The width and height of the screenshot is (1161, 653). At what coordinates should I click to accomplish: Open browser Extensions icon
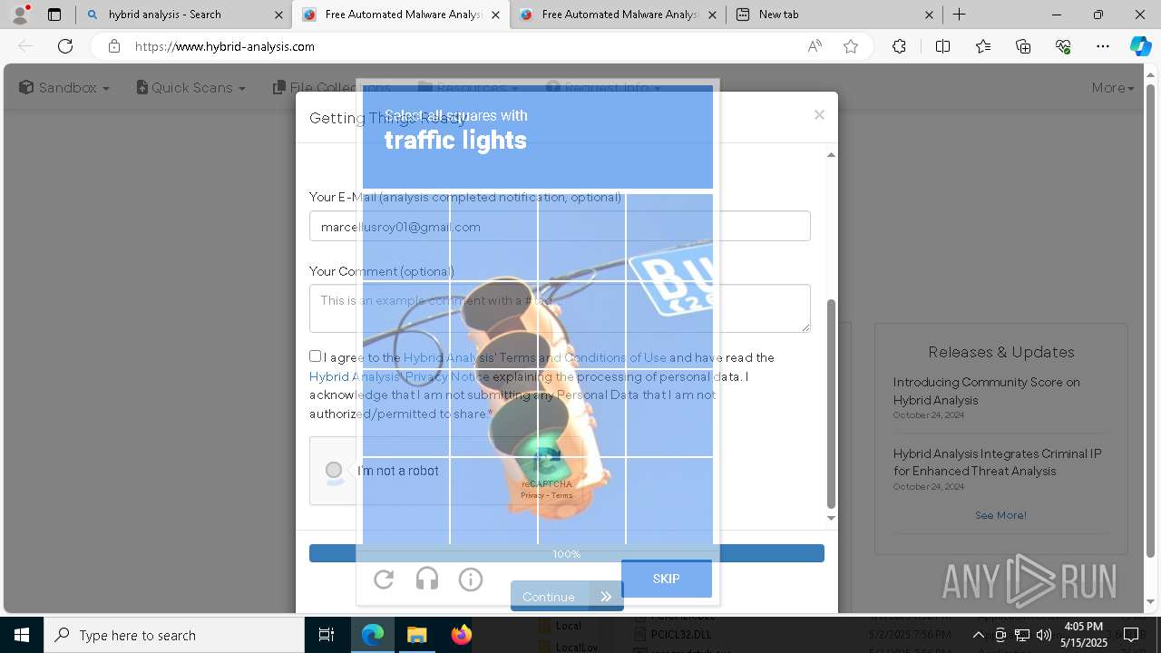tap(899, 46)
